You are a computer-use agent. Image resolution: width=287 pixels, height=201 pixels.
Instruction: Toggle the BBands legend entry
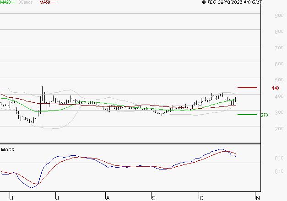coord(24,2)
